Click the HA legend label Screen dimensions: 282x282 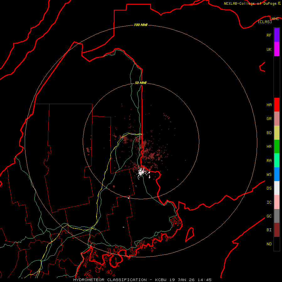(269, 105)
